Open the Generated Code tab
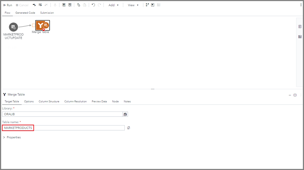The width and height of the screenshot is (304, 170). [25, 13]
